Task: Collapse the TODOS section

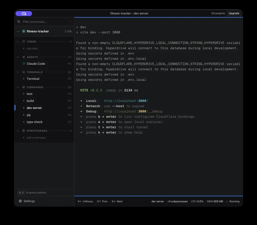Action: pos(18,41)
